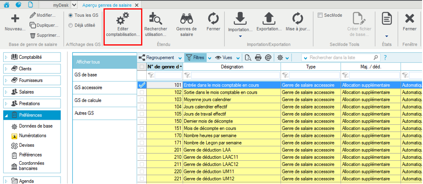Screen dimensions: 423x184
Task: Click the @ email icon
Action: [x=268, y=57]
